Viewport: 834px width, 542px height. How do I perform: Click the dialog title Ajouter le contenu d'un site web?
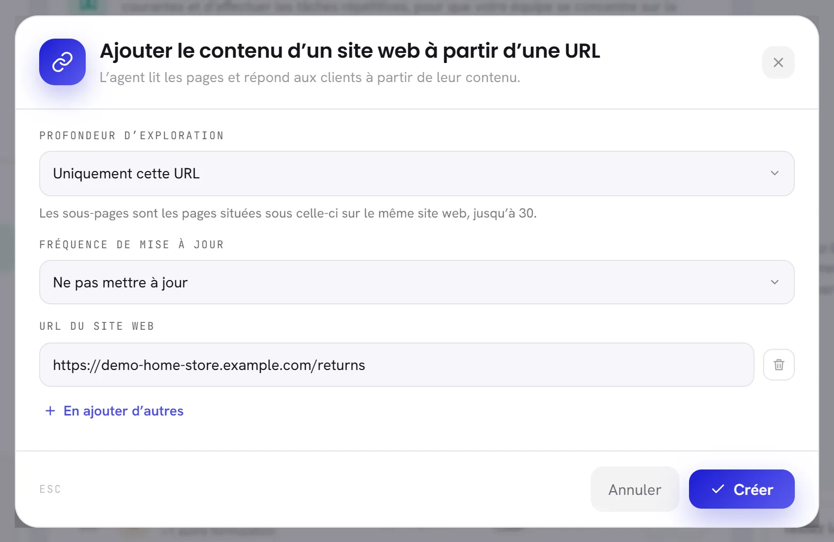point(350,51)
